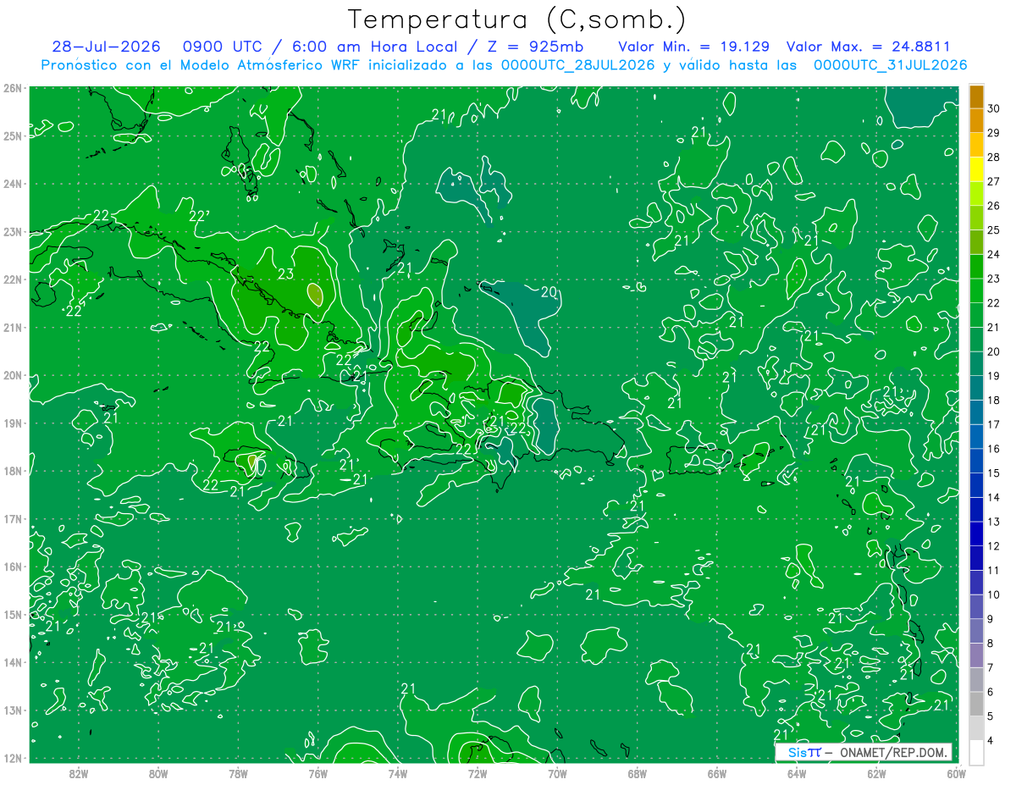The image size is (1016, 785).
Task: Select the date text '28-Jul-2026'
Action: click(105, 47)
